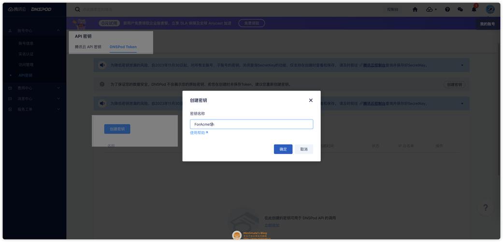The height and width of the screenshot is (242, 503).
Task: Open 腾讯云控制台 link in lower notice
Action: point(374,104)
